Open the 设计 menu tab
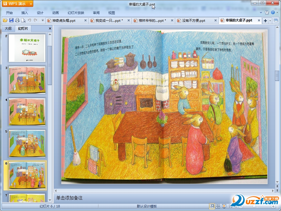This screenshot has height=211, width=281. pyautogui.click(x=40, y=13)
